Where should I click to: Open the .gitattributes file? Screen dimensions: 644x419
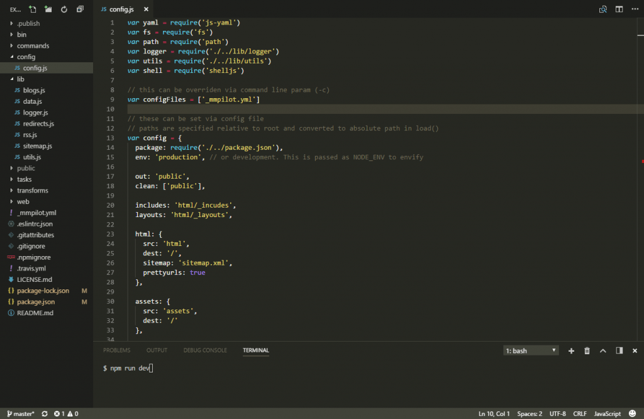[x=47, y=235]
